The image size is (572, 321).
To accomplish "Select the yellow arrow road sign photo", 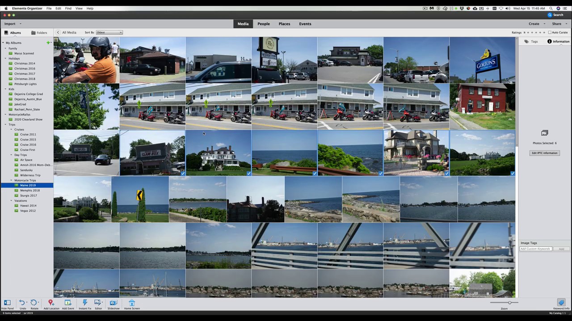I will tap(140, 199).
